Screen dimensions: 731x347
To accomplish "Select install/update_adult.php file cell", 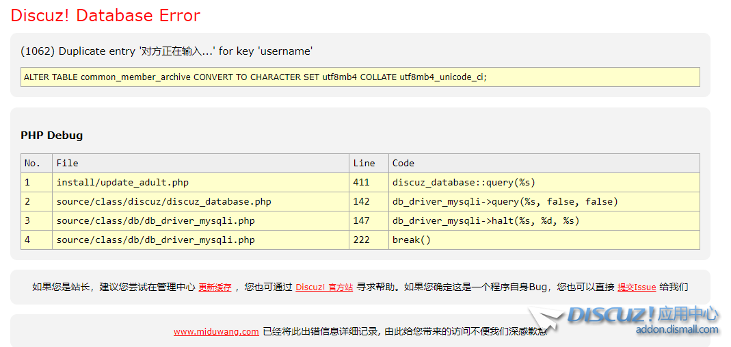I will tap(201, 182).
